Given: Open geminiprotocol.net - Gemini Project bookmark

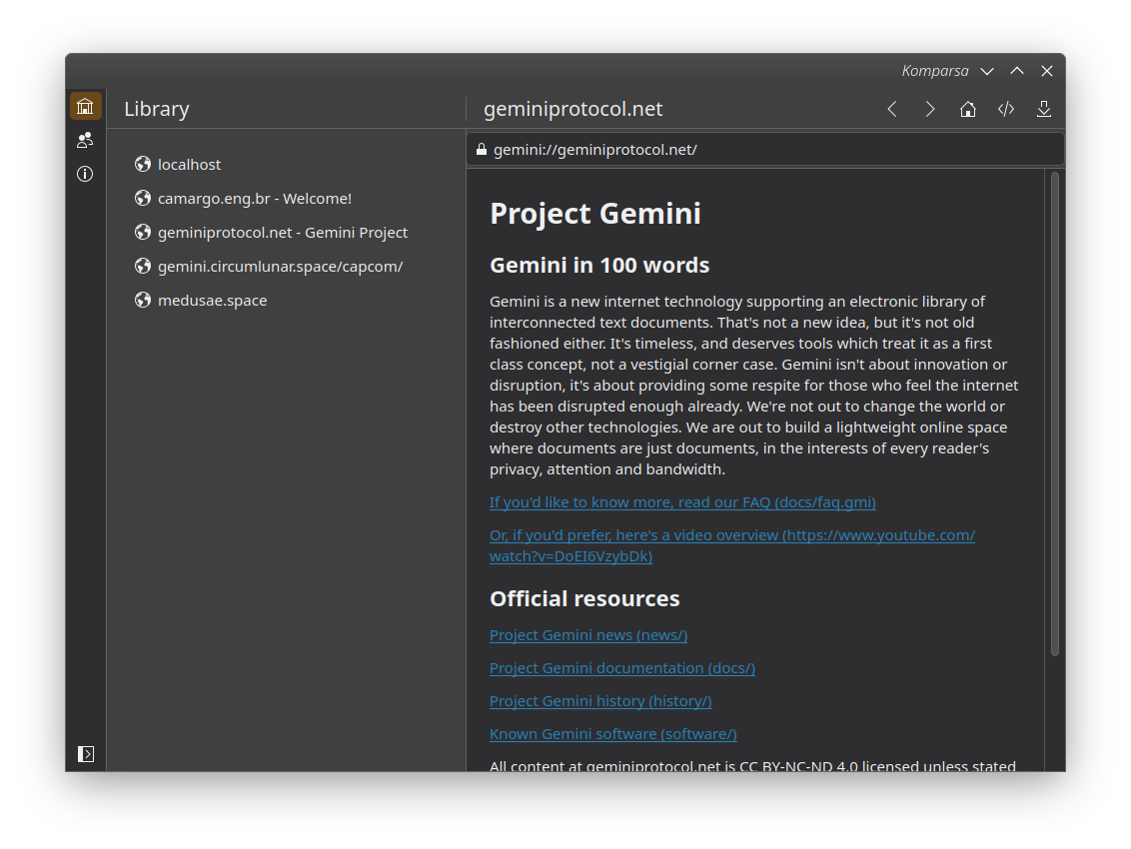Looking at the screenshot, I should pos(287,233).
